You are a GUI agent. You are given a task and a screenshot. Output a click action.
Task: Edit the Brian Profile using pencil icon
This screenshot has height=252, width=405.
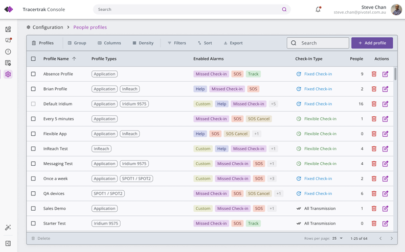(385, 89)
